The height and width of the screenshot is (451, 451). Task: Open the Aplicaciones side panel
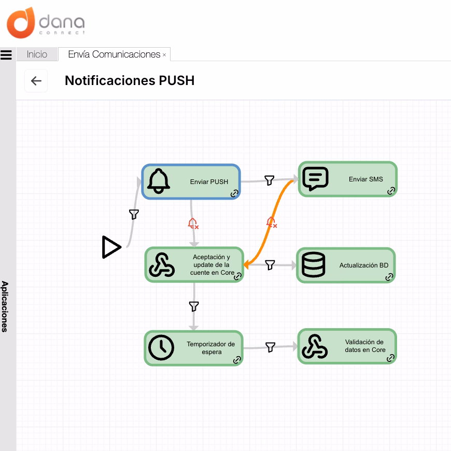coord(5,306)
